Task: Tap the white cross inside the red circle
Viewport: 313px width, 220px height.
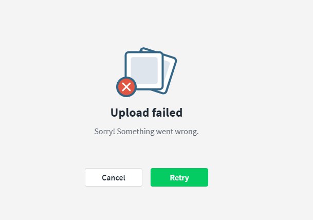Action: pyautogui.click(x=126, y=87)
